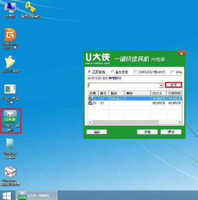Click the exit (退出) button

171,132
